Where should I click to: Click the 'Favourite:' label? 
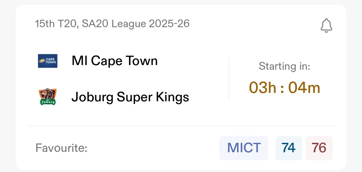[x=61, y=148]
